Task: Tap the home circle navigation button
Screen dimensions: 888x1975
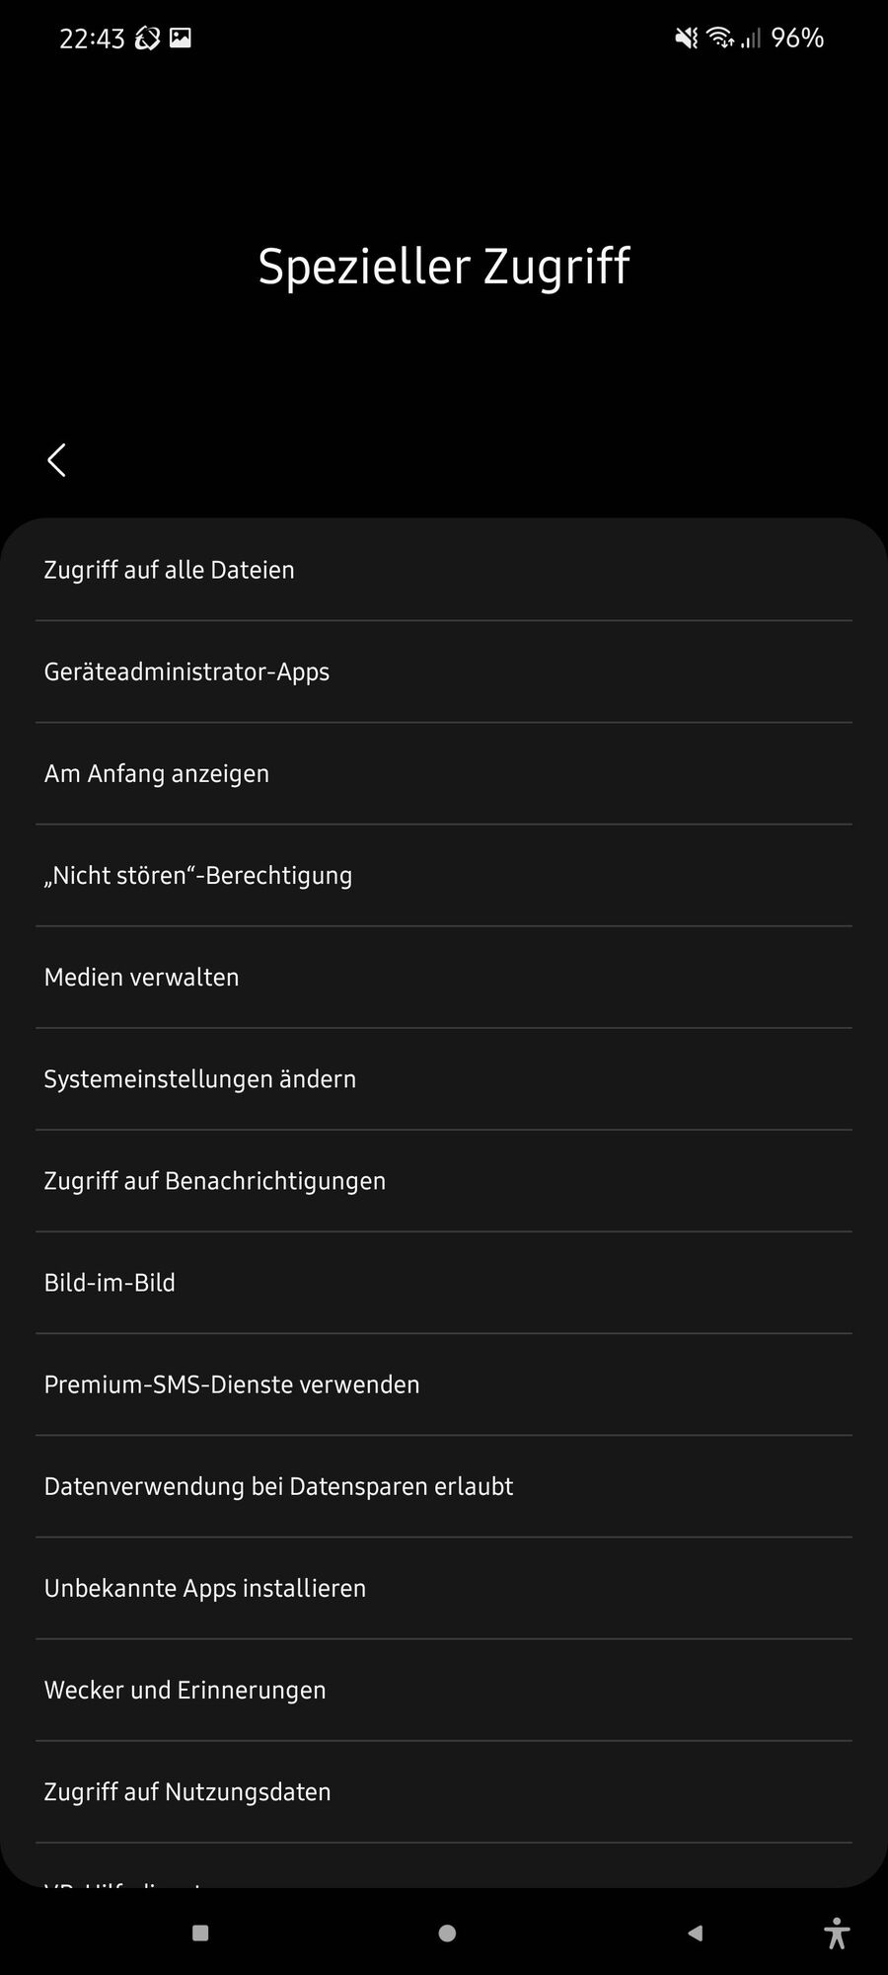Action: click(447, 1933)
